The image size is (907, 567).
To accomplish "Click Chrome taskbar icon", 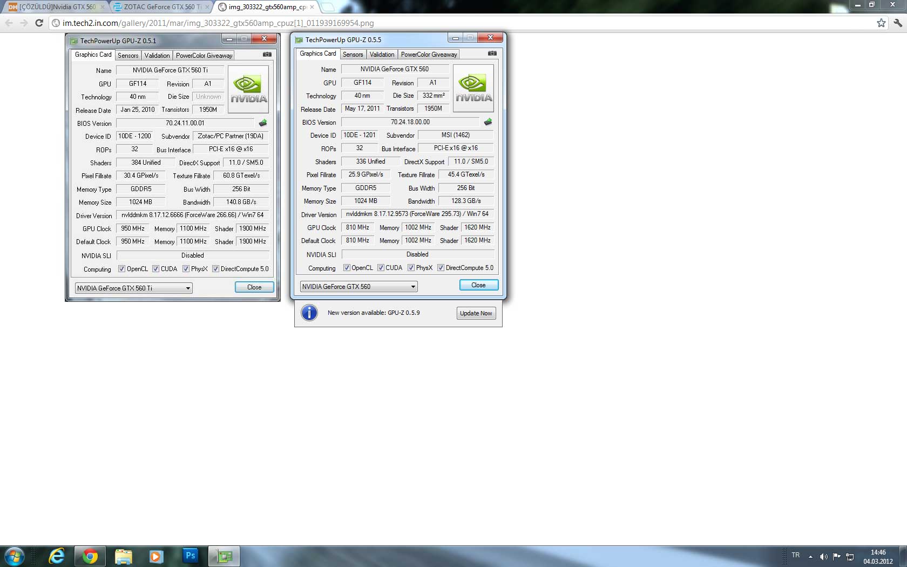I will pyautogui.click(x=90, y=556).
